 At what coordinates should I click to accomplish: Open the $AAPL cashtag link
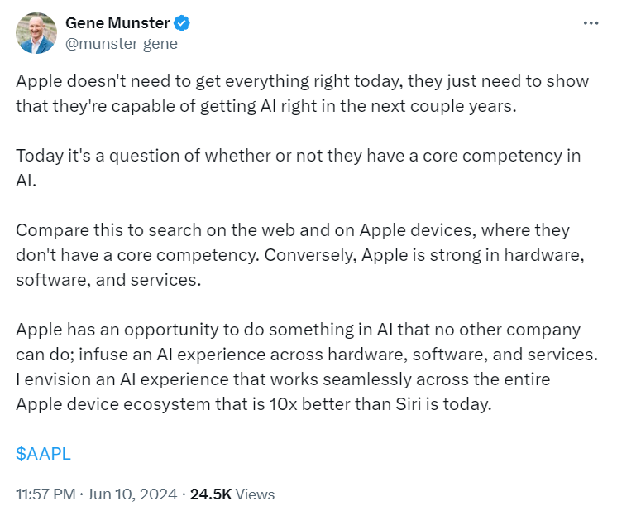pyautogui.click(x=43, y=454)
